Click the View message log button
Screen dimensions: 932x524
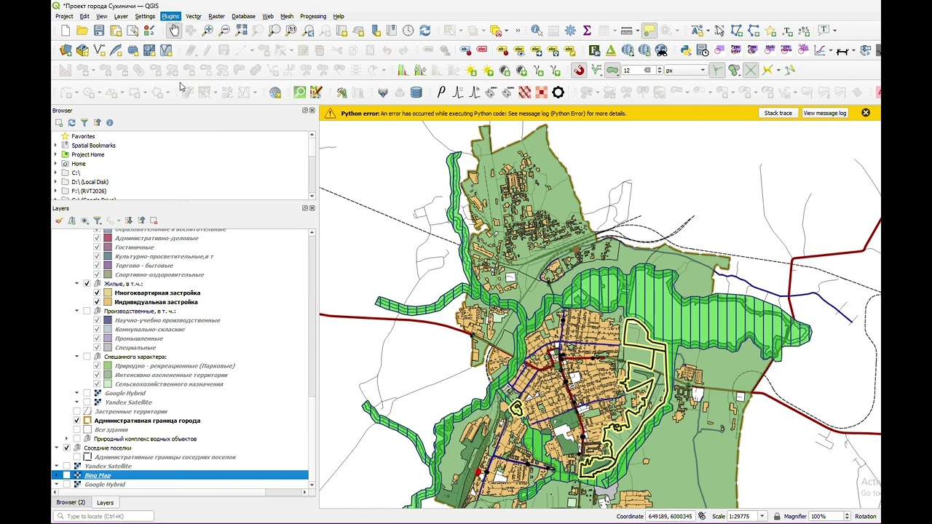[x=825, y=113]
